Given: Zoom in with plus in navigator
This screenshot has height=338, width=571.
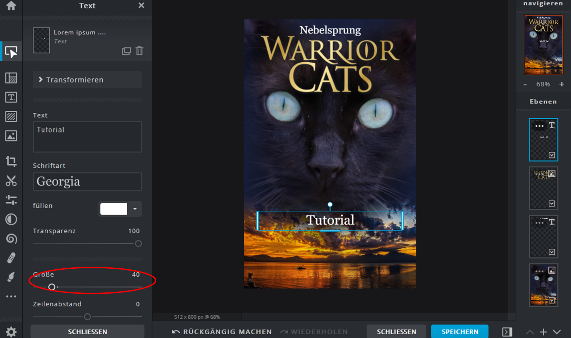Looking at the screenshot, I should coord(562,84).
